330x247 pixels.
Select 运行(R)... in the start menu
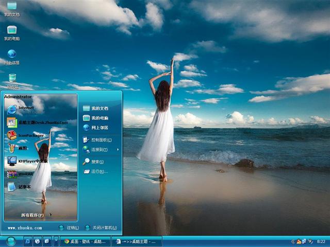pos(96,171)
